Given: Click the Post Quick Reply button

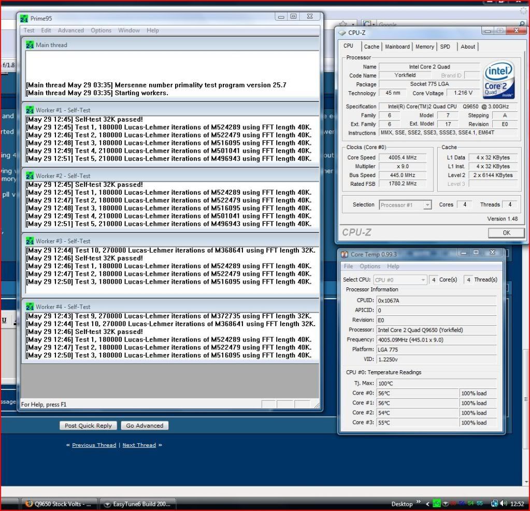Looking at the screenshot, I should click(x=88, y=426).
